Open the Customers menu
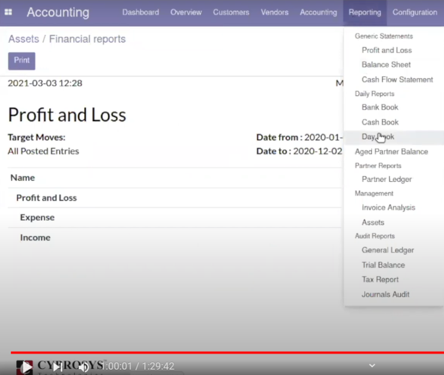The height and width of the screenshot is (375, 444). pyautogui.click(x=231, y=12)
